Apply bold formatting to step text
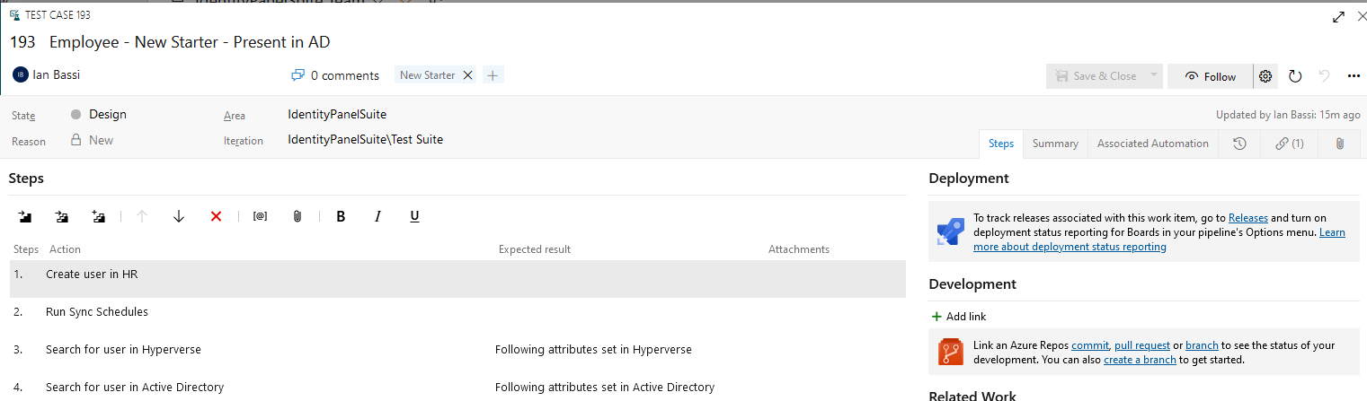Image resolution: width=1367 pixels, height=401 pixels. coord(341,216)
